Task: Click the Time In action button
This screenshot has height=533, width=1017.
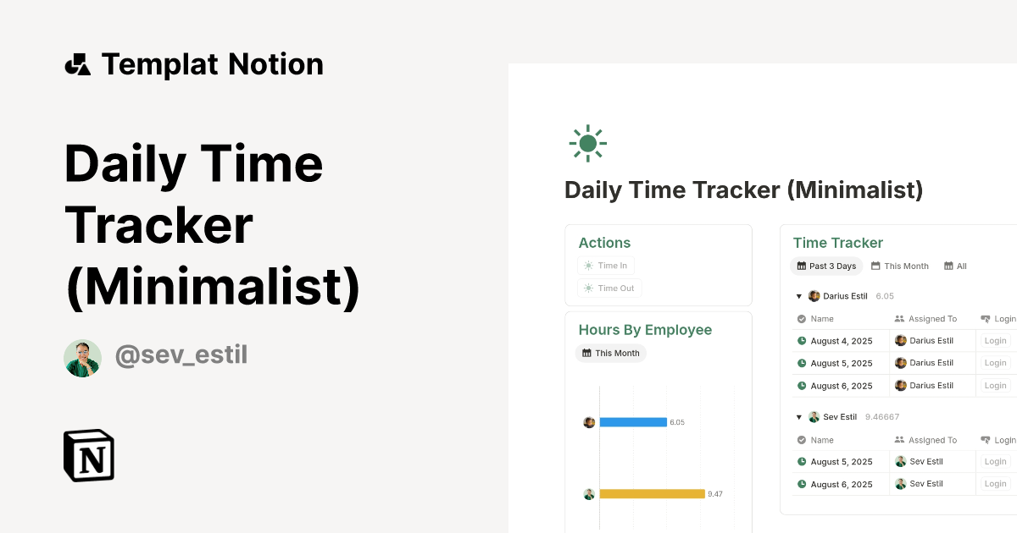Action: [x=606, y=265]
